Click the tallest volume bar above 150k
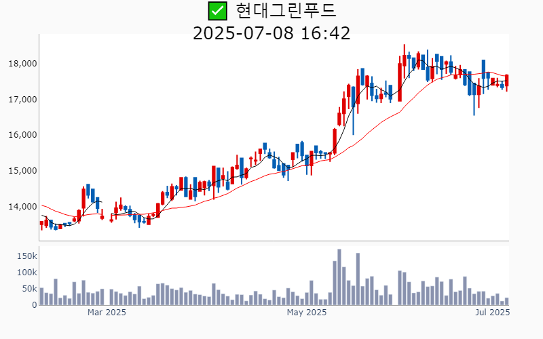 point(339,277)
